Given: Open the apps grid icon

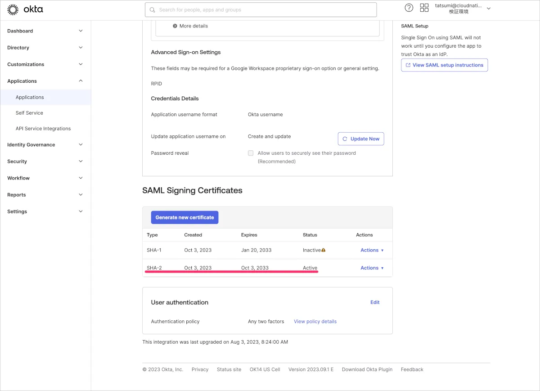Looking at the screenshot, I should pyautogui.click(x=424, y=8).
